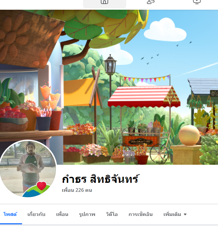
Task: Click the red heart badge on profile picture
Action: pyautogui.click(x=42, y=185)
